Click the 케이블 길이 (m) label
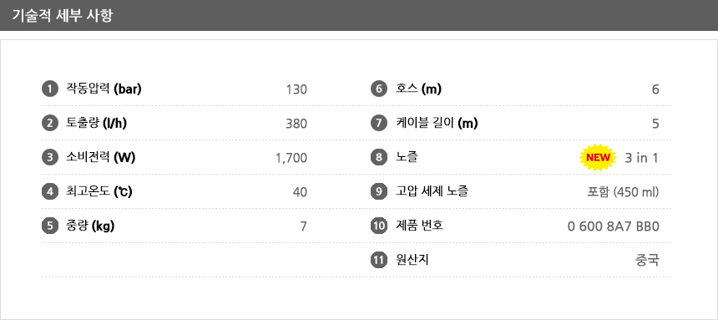The width and height of the screenshot is (718, 320). click(x=437, y=124)
